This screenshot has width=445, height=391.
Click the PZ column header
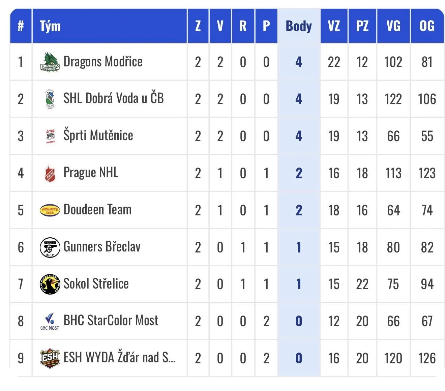362,26
